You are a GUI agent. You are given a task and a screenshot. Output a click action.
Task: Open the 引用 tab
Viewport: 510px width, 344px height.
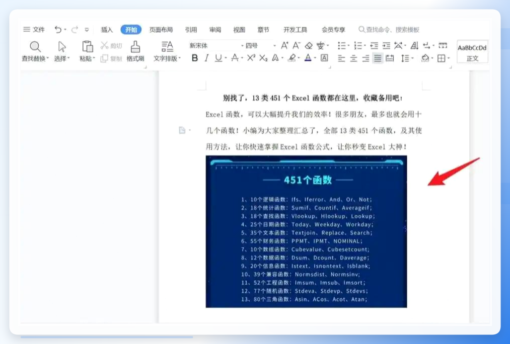pos(191,30)
